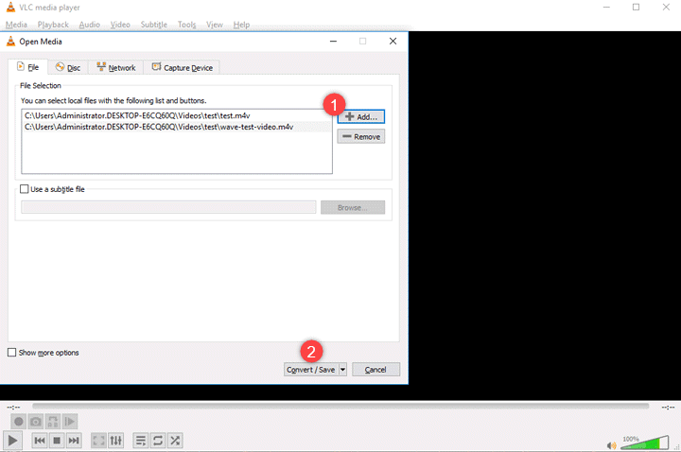Screen dimensions: 681x452
Task: Take a snapshot with the camera icon
Action: tap(36, 421)
